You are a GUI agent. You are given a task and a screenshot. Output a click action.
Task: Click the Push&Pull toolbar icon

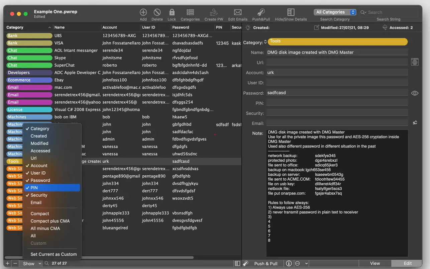coord(261,13)
